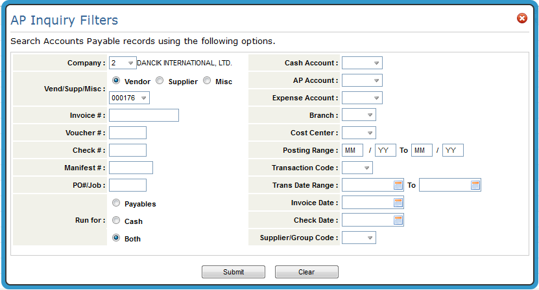Choose the Supplier radio option
The height and width of the screenshot is (290, 539).
point(160,81)
